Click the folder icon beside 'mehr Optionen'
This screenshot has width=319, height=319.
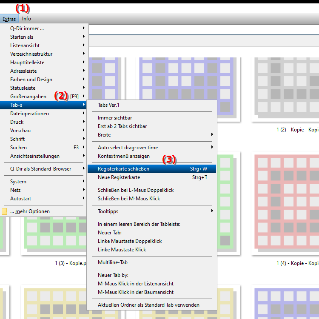pyautogui.click(x=4, y=211)
